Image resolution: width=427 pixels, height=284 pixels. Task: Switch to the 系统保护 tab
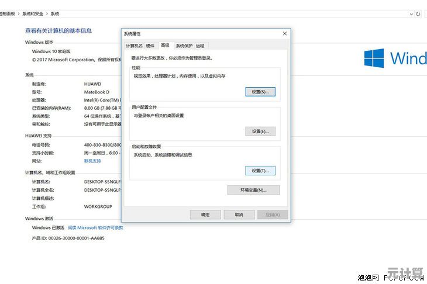(184, 46)
